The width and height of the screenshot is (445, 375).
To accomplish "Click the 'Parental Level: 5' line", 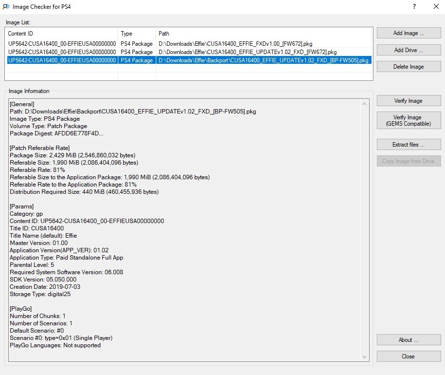I will tap(32, 265).
